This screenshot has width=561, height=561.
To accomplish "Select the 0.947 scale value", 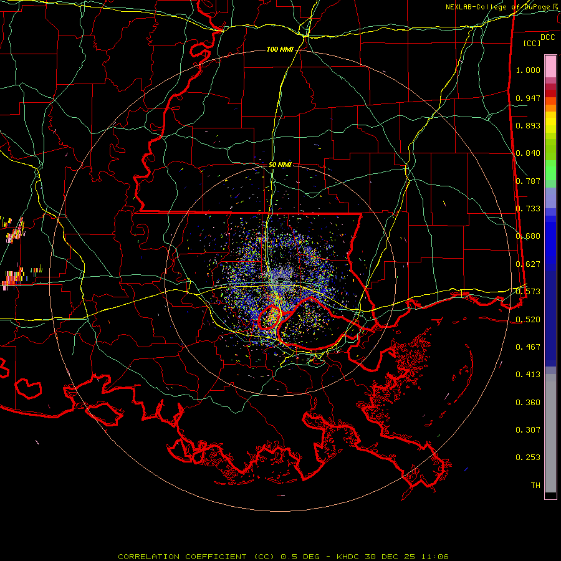I will (528, 98).
